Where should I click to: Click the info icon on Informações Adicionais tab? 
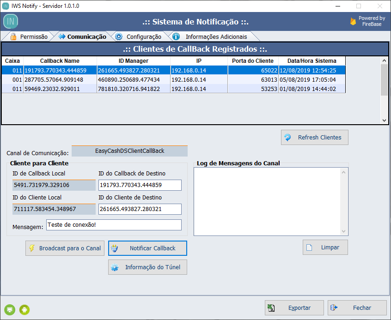point(176,36)
